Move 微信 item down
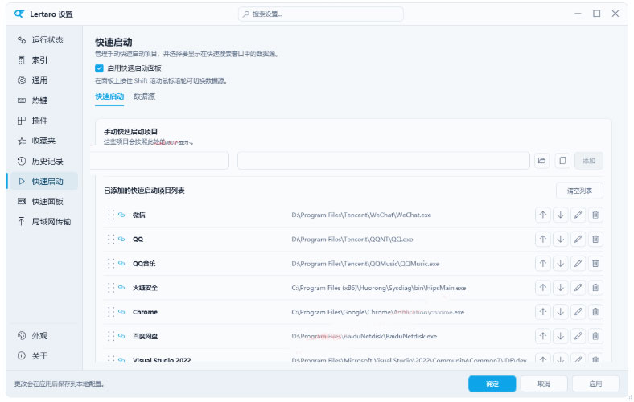The height and width of the screenshot is (402, 634). point(561,215)
